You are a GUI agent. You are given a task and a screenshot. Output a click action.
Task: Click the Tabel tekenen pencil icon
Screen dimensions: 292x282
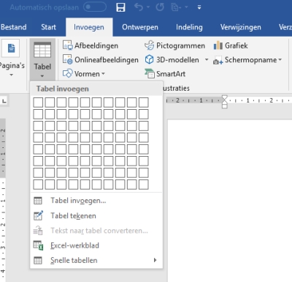(x=38, y=215)
